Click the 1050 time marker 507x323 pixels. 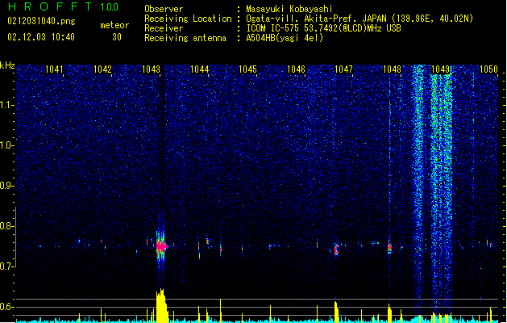click(488, 69)
